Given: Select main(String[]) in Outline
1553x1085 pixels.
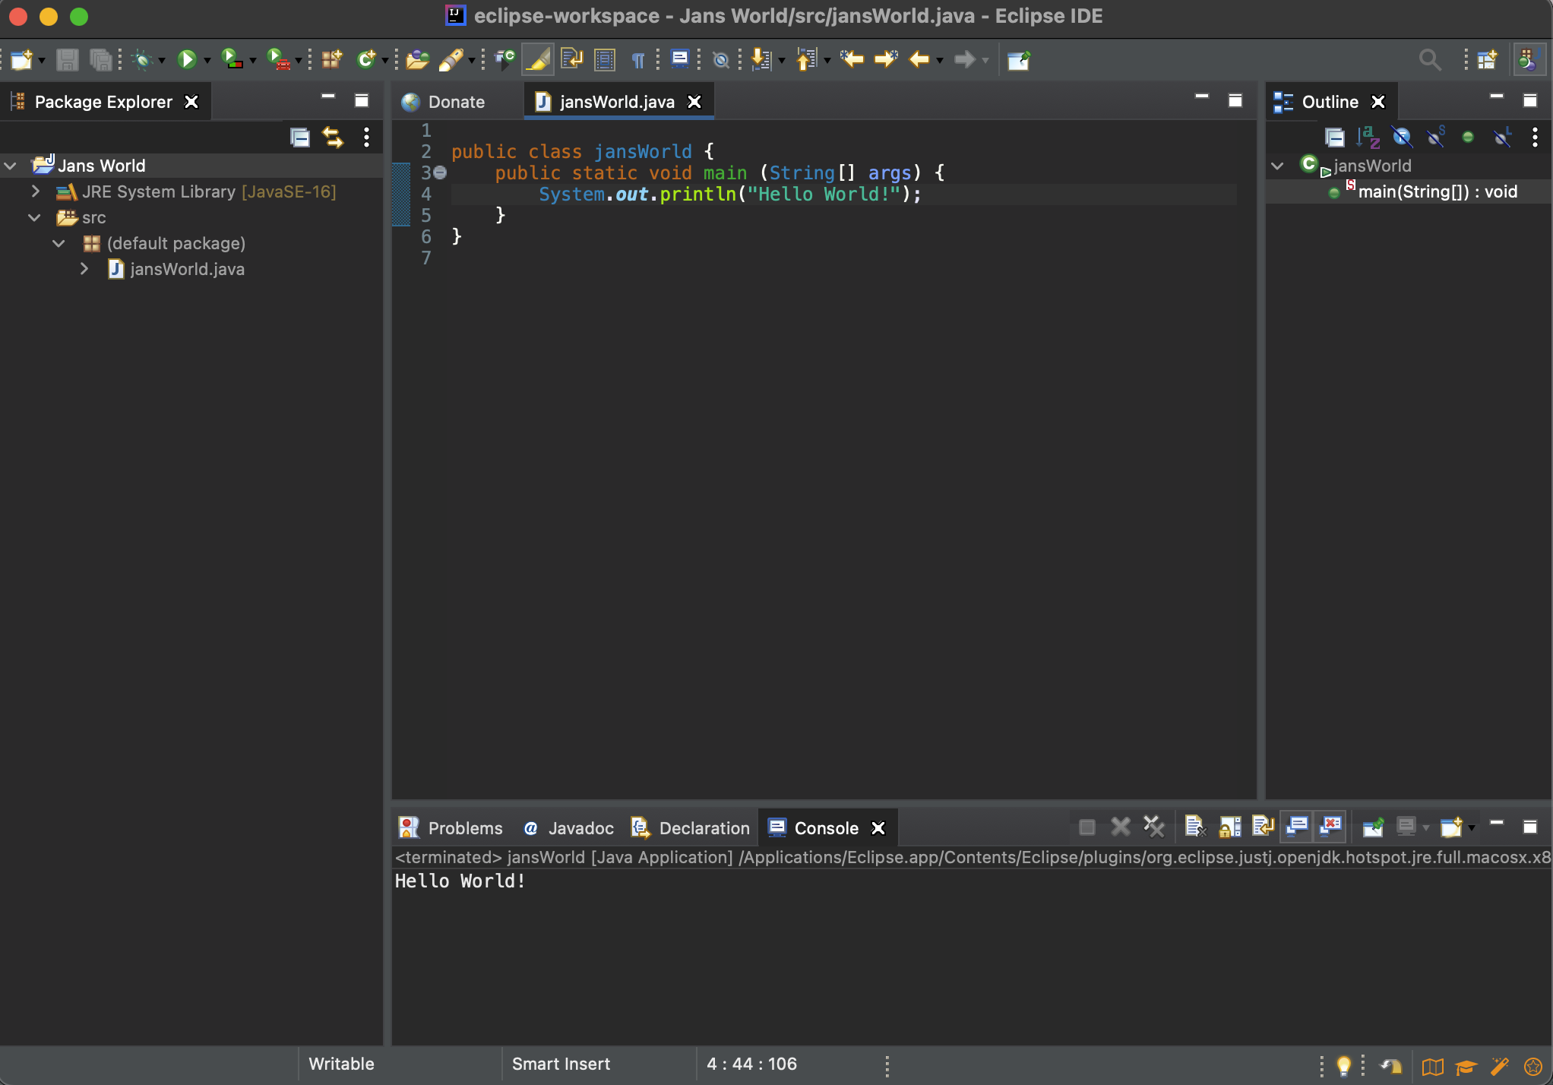Looking at the screenshot, I should pyautogui.click(x=1437, y=191).
